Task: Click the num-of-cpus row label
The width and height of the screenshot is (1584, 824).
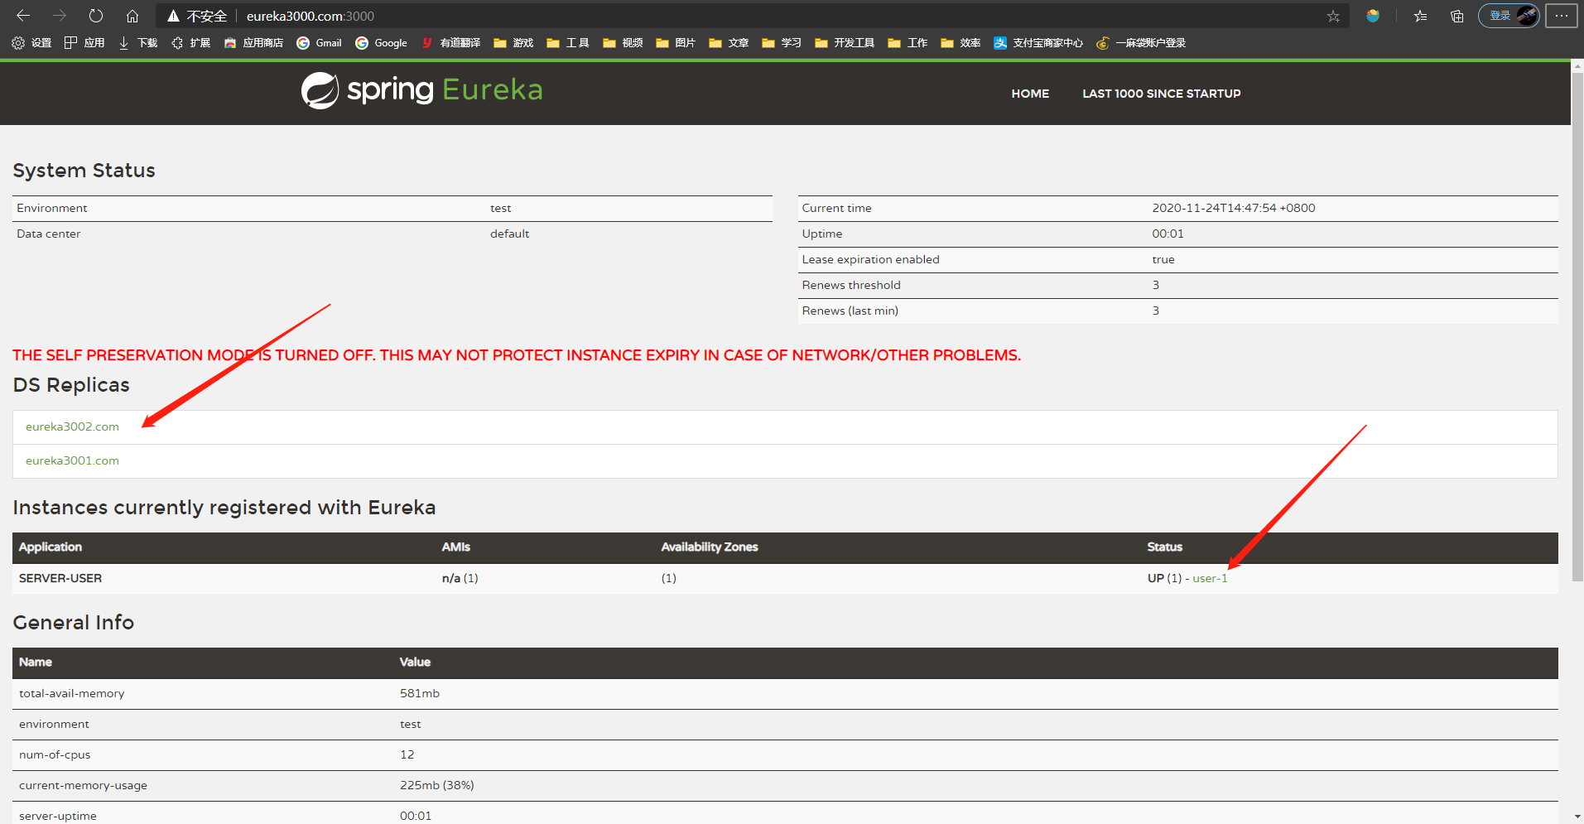Action: point(55,754)
